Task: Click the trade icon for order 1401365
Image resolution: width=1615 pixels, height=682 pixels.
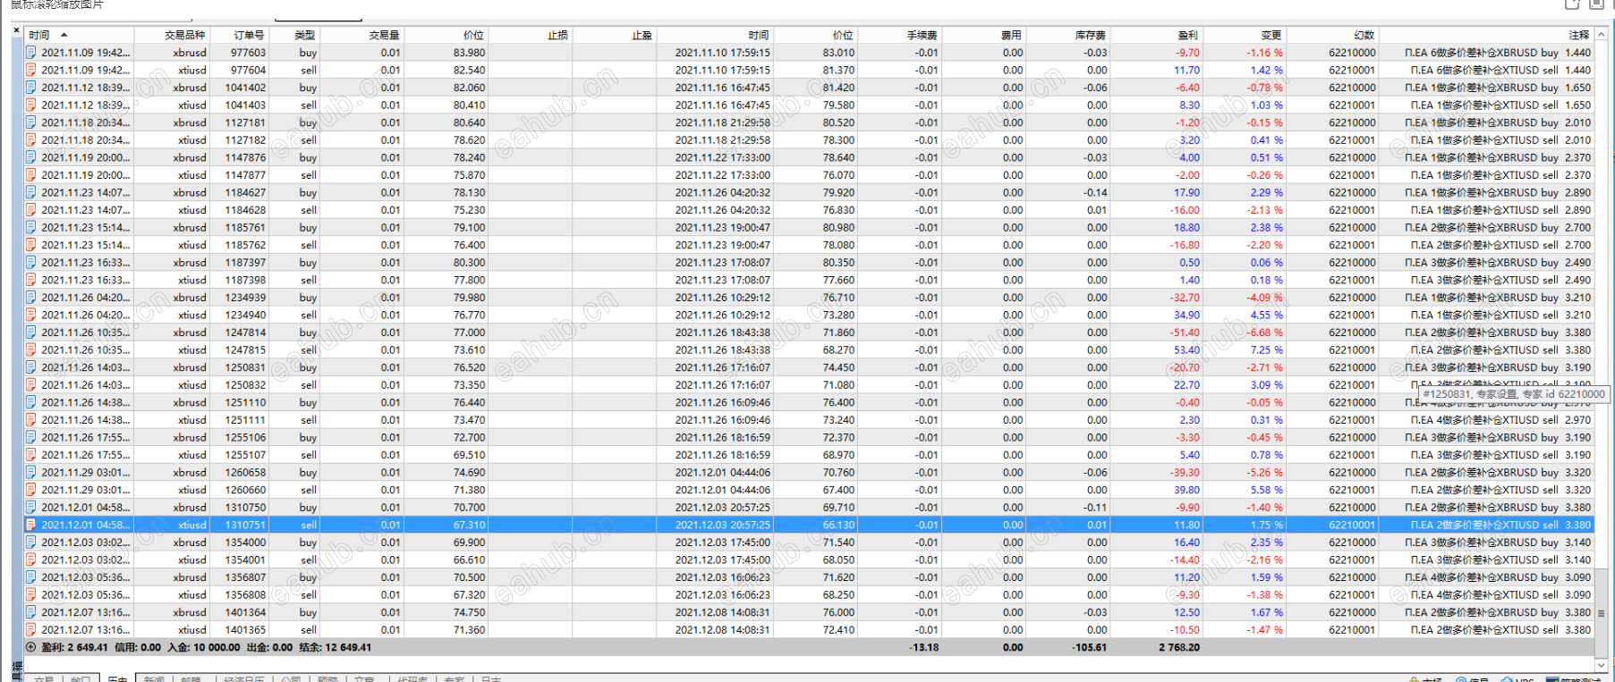Action: [x=30, y=630]
